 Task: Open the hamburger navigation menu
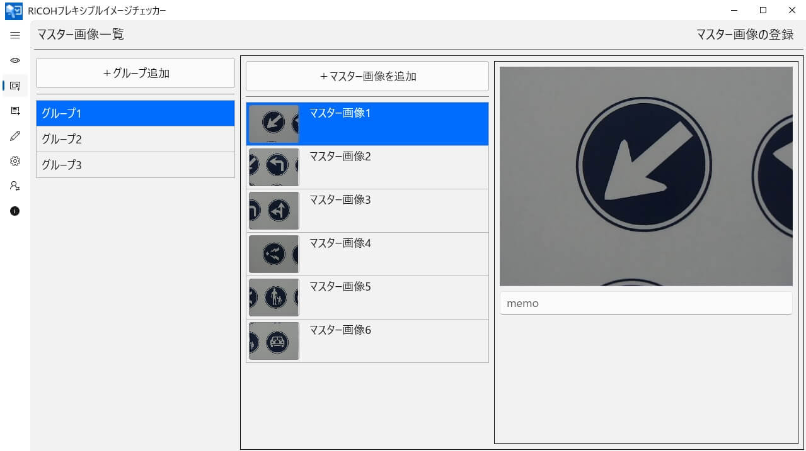[x=15, y=35]
